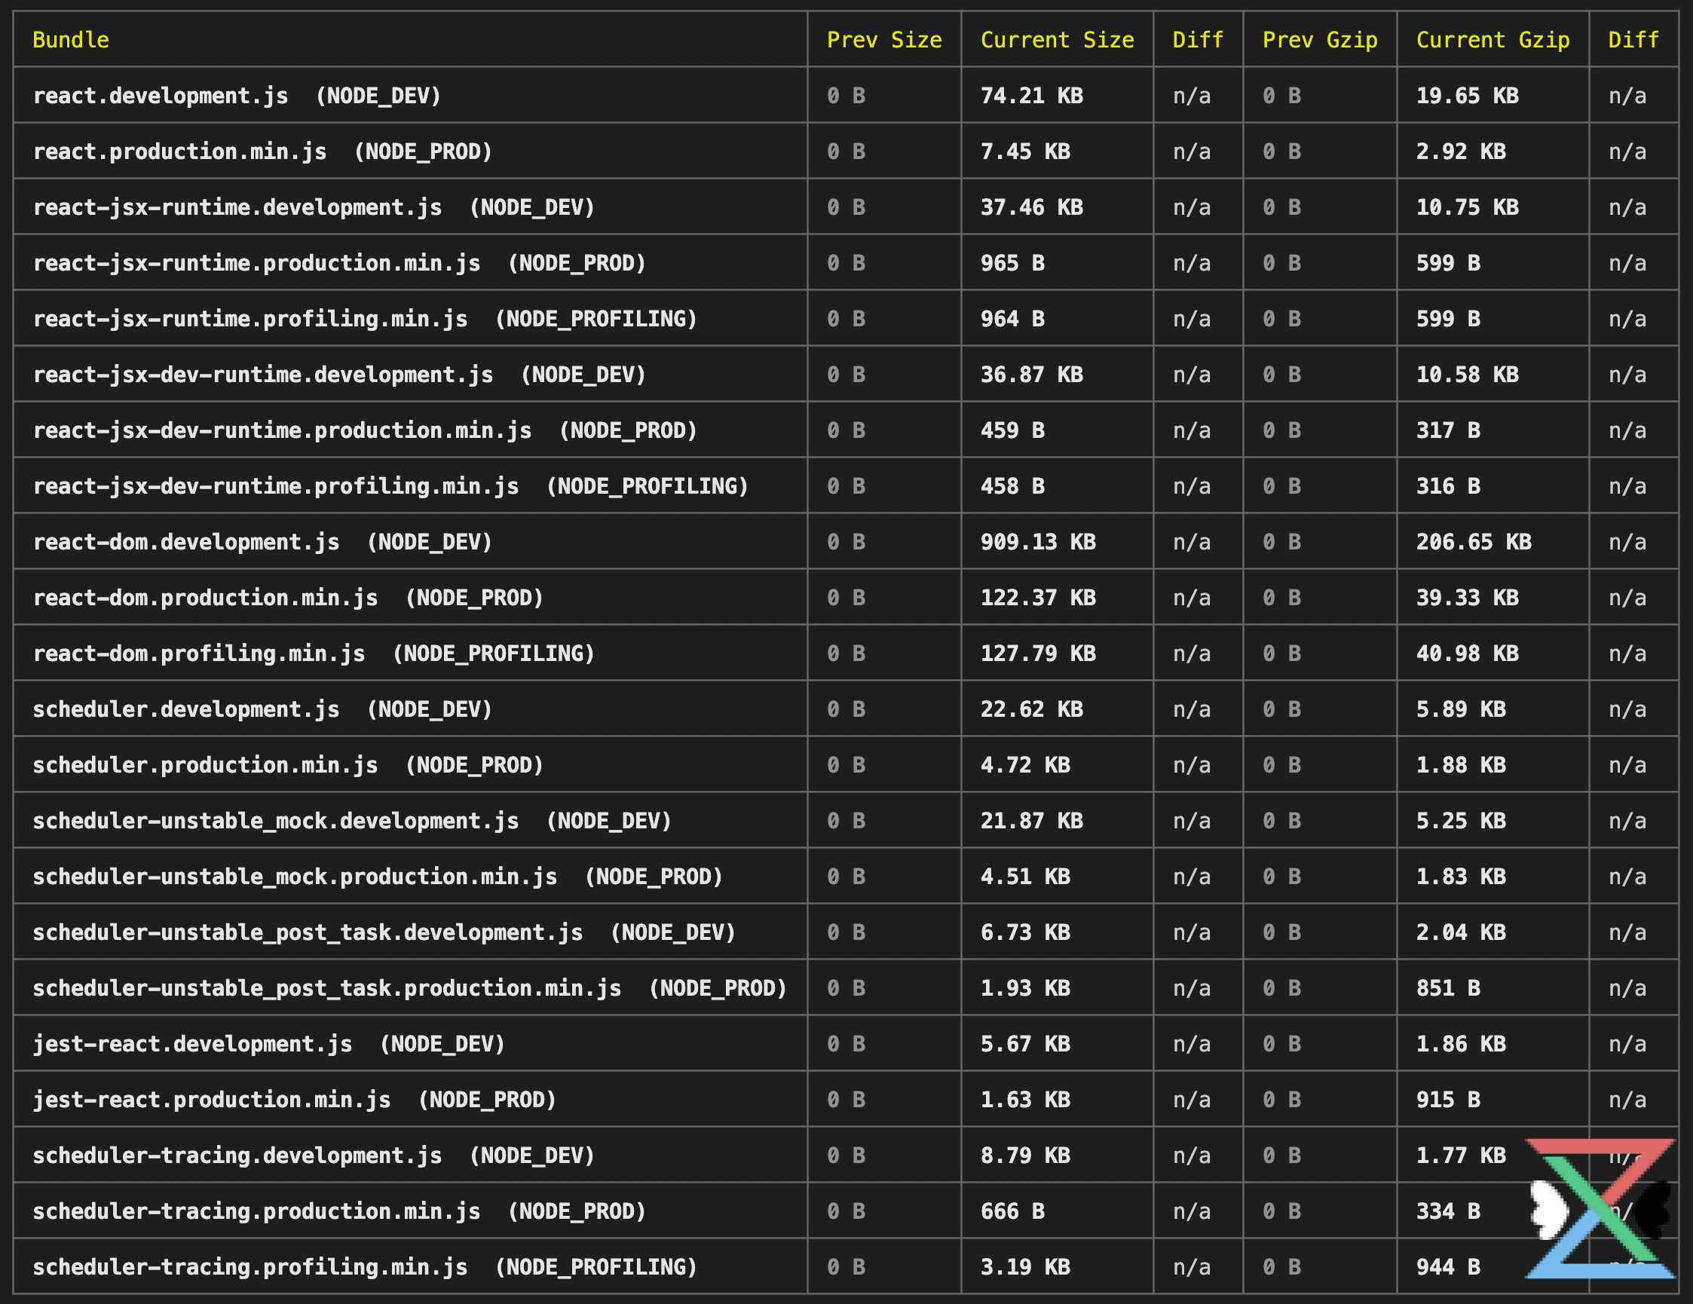Select react-dom.development.js bundle name
The image size is (1693, 1304).
point(186,542)
